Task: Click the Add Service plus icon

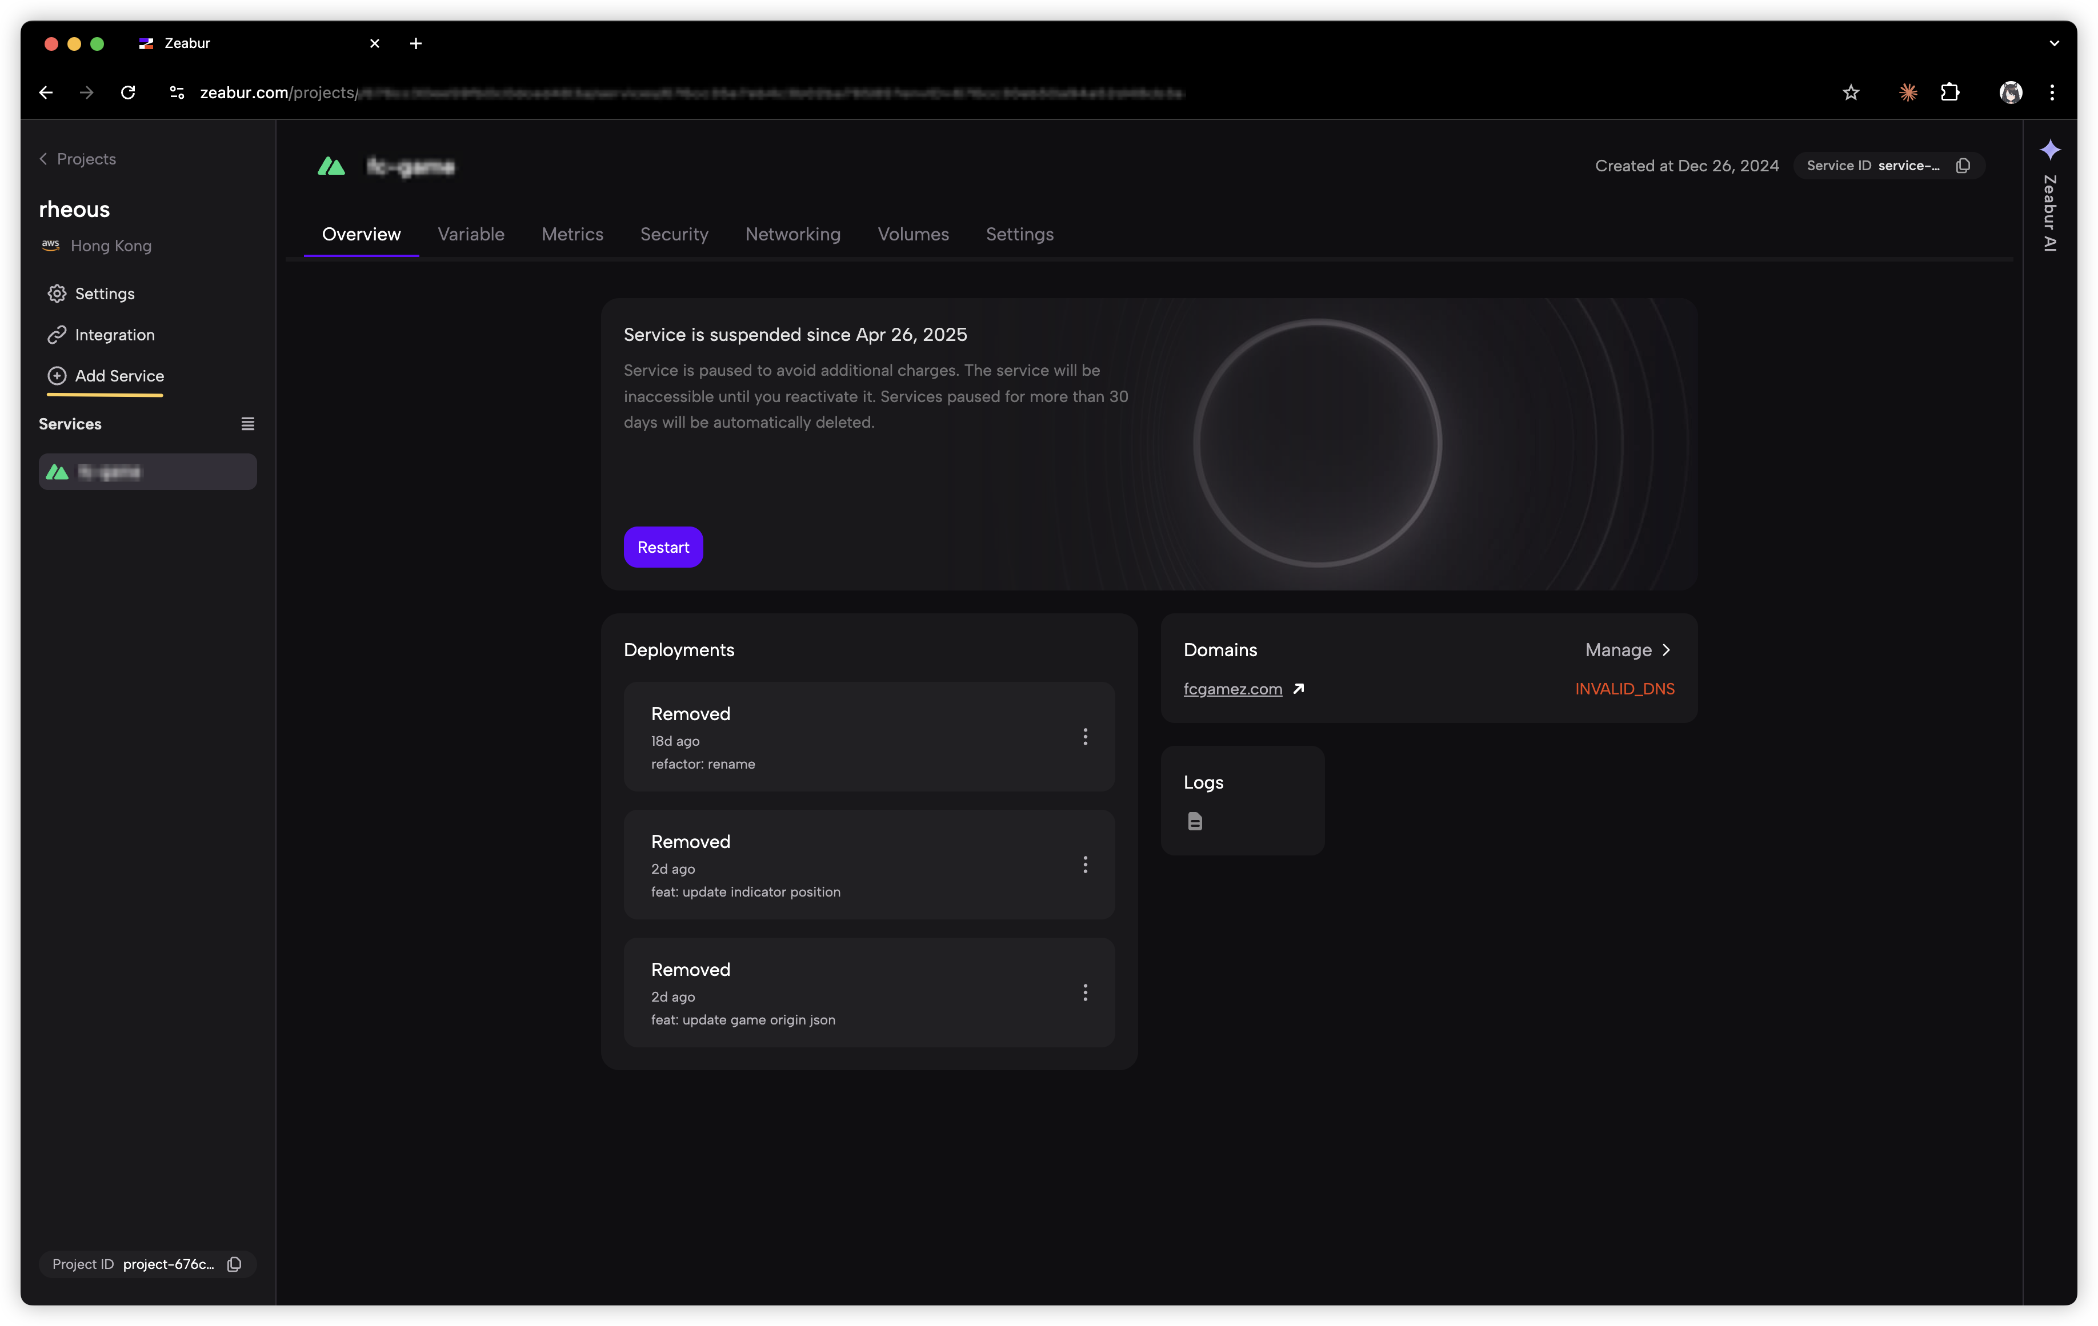Action: [57, 376]
